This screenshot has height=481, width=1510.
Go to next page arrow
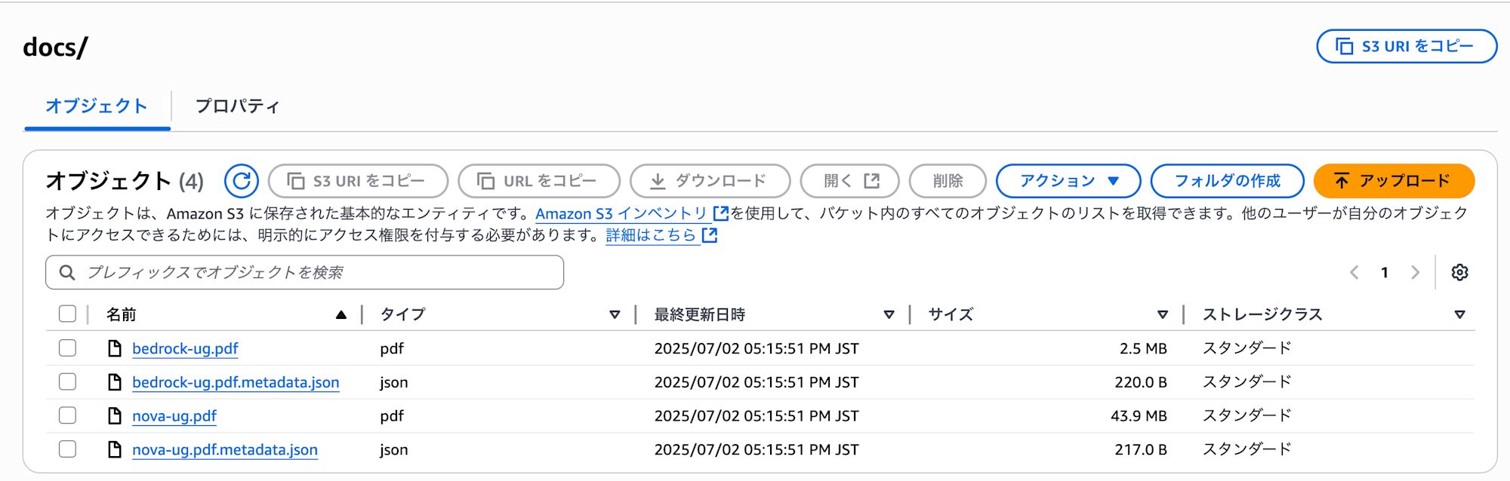point(1415,272)
